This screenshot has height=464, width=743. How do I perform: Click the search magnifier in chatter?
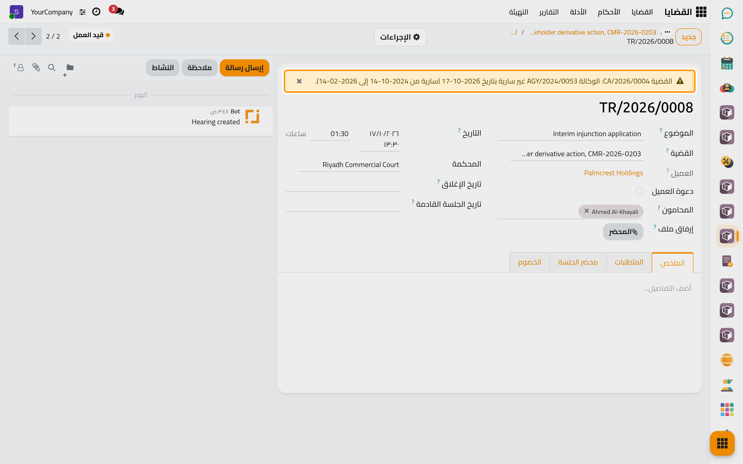[51, 67]
